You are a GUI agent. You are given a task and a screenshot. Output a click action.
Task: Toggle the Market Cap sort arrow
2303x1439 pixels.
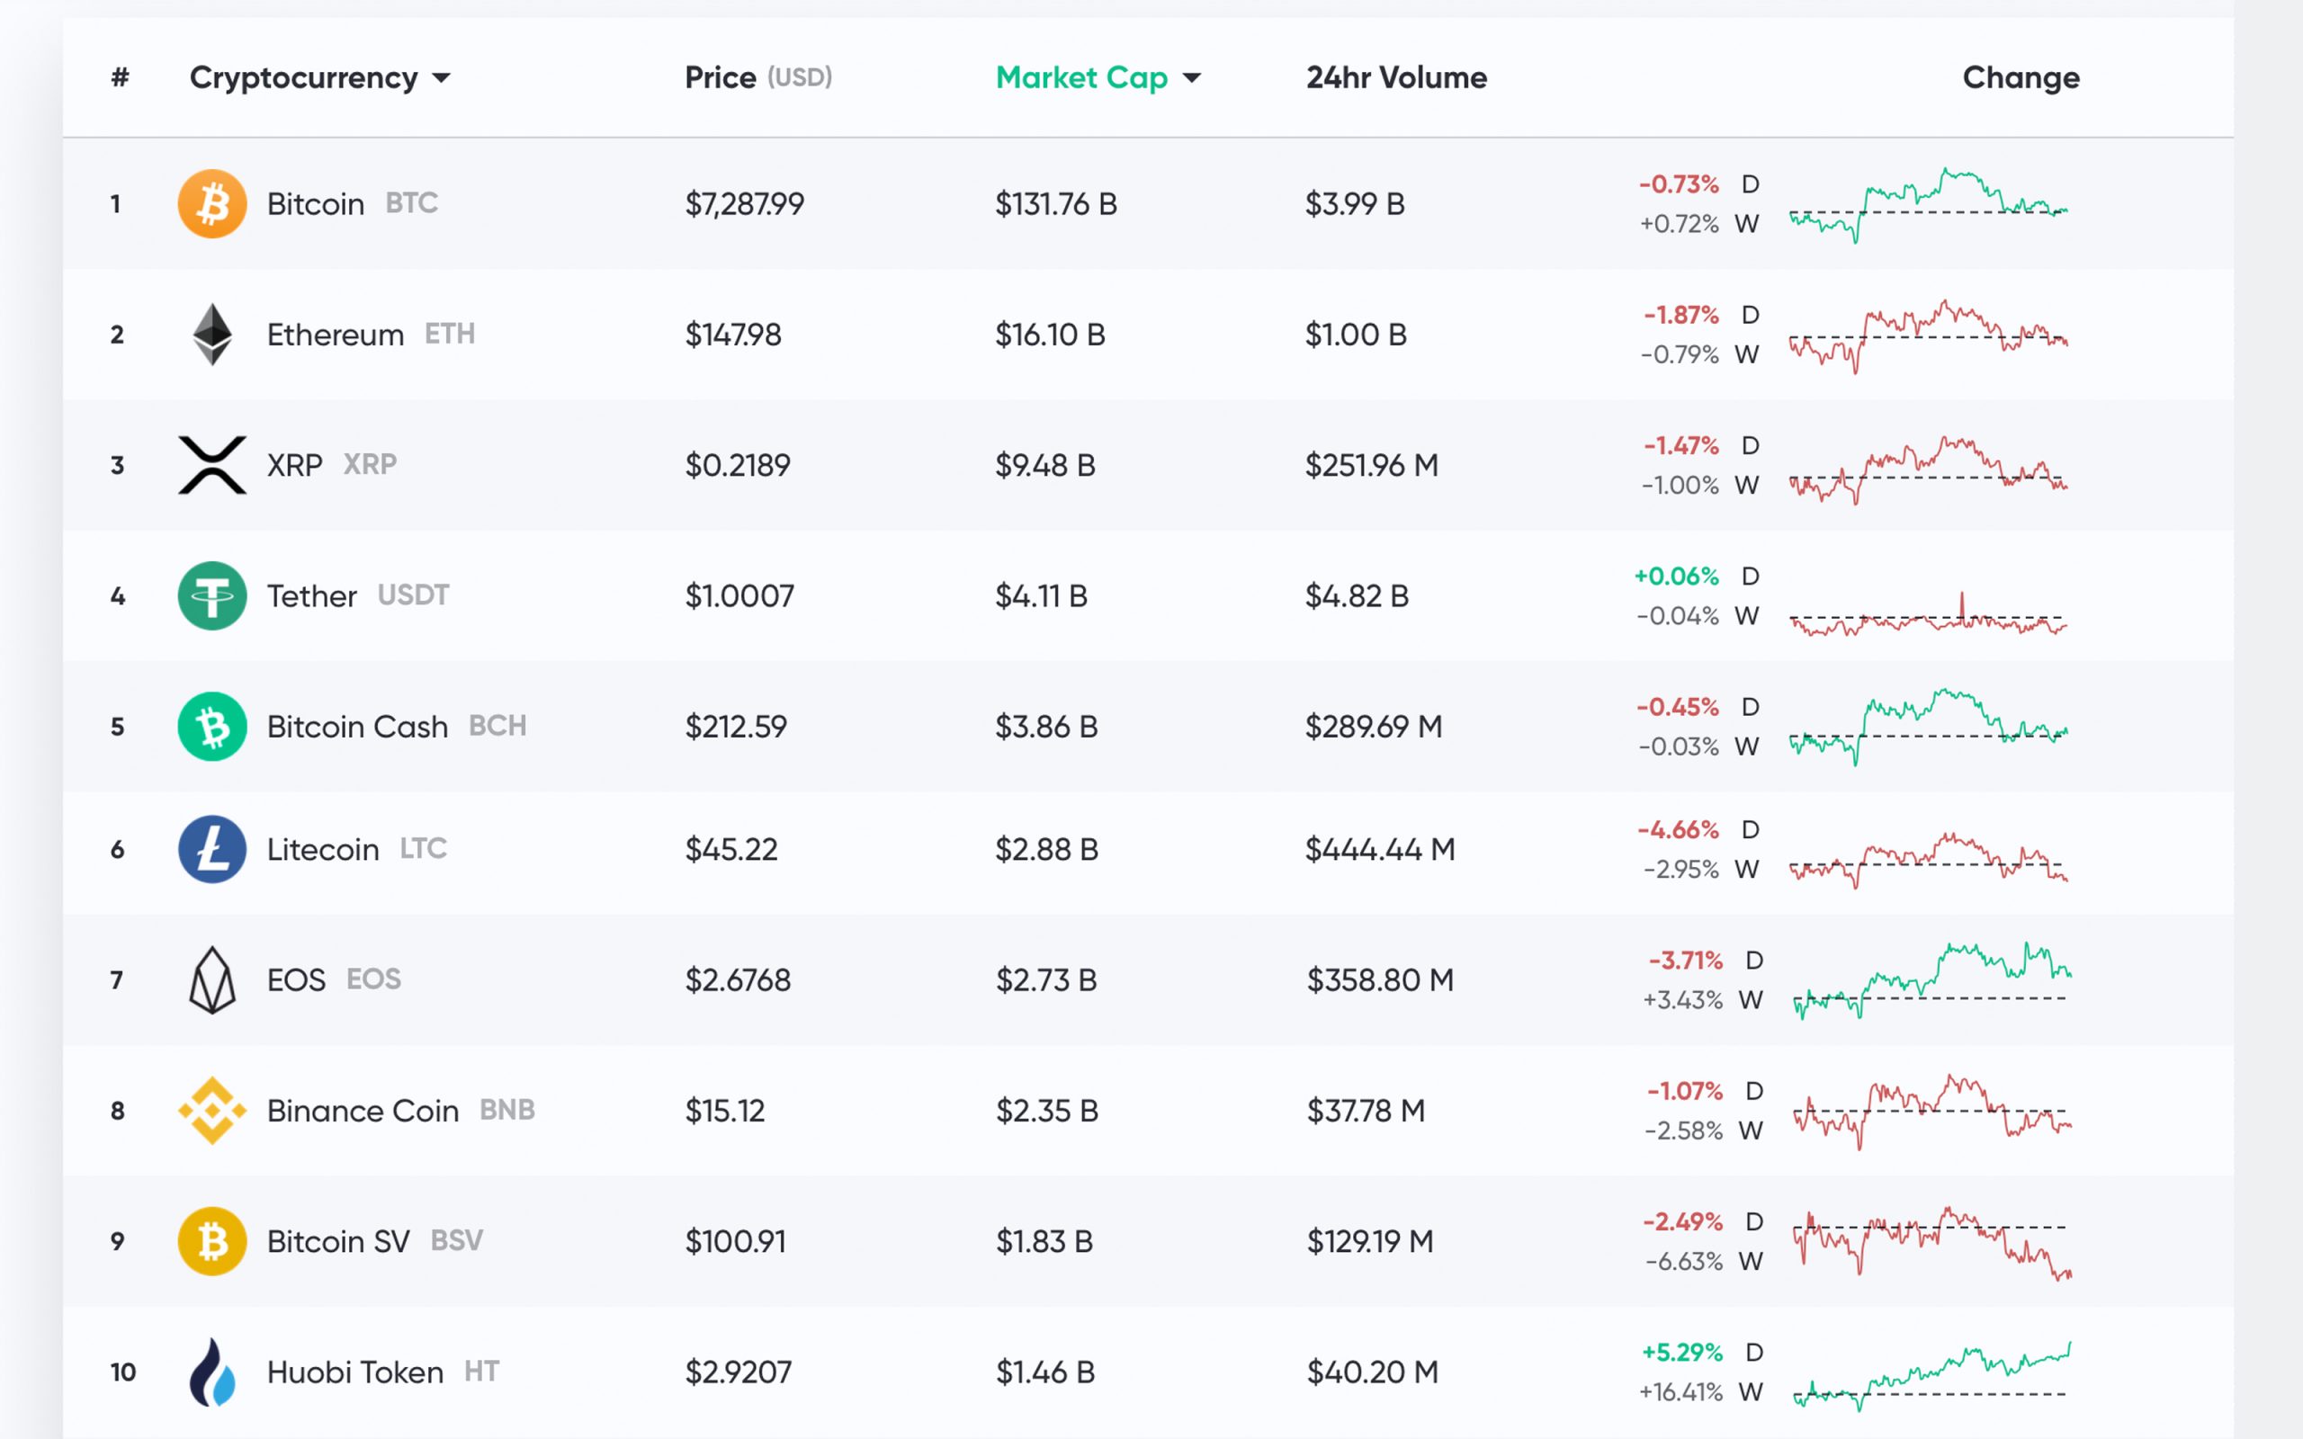point(1191,78)
